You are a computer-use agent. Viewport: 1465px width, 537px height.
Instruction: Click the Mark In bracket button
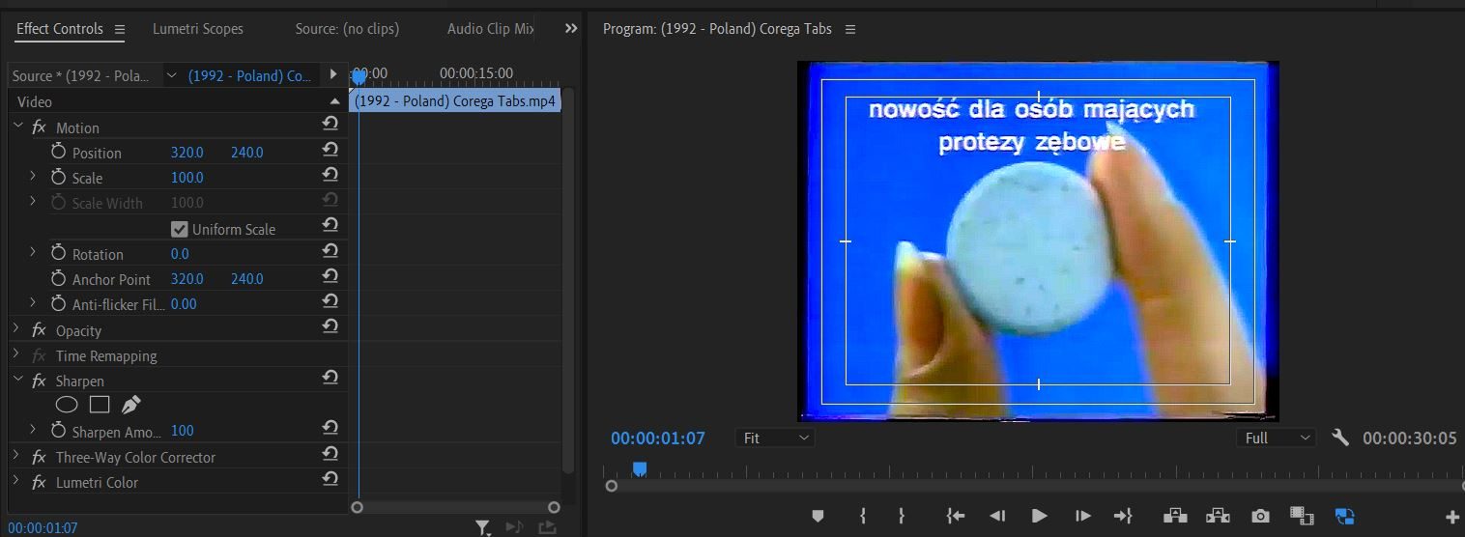862,516
